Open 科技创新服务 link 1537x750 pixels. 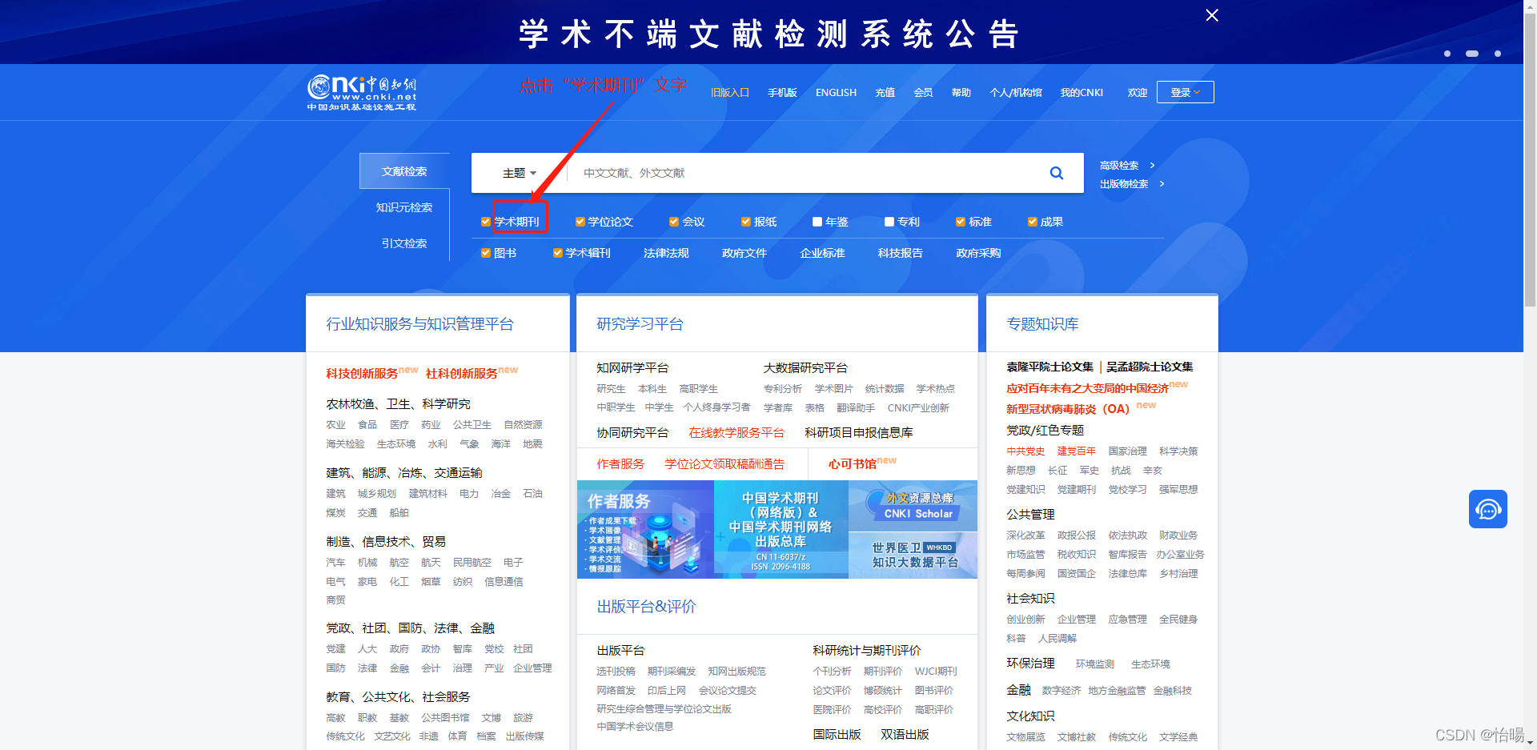(362, 374)
